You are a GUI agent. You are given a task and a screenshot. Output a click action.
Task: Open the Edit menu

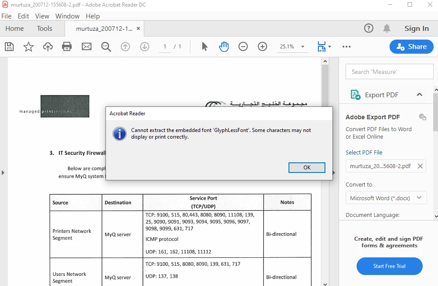tap(23, 16)
